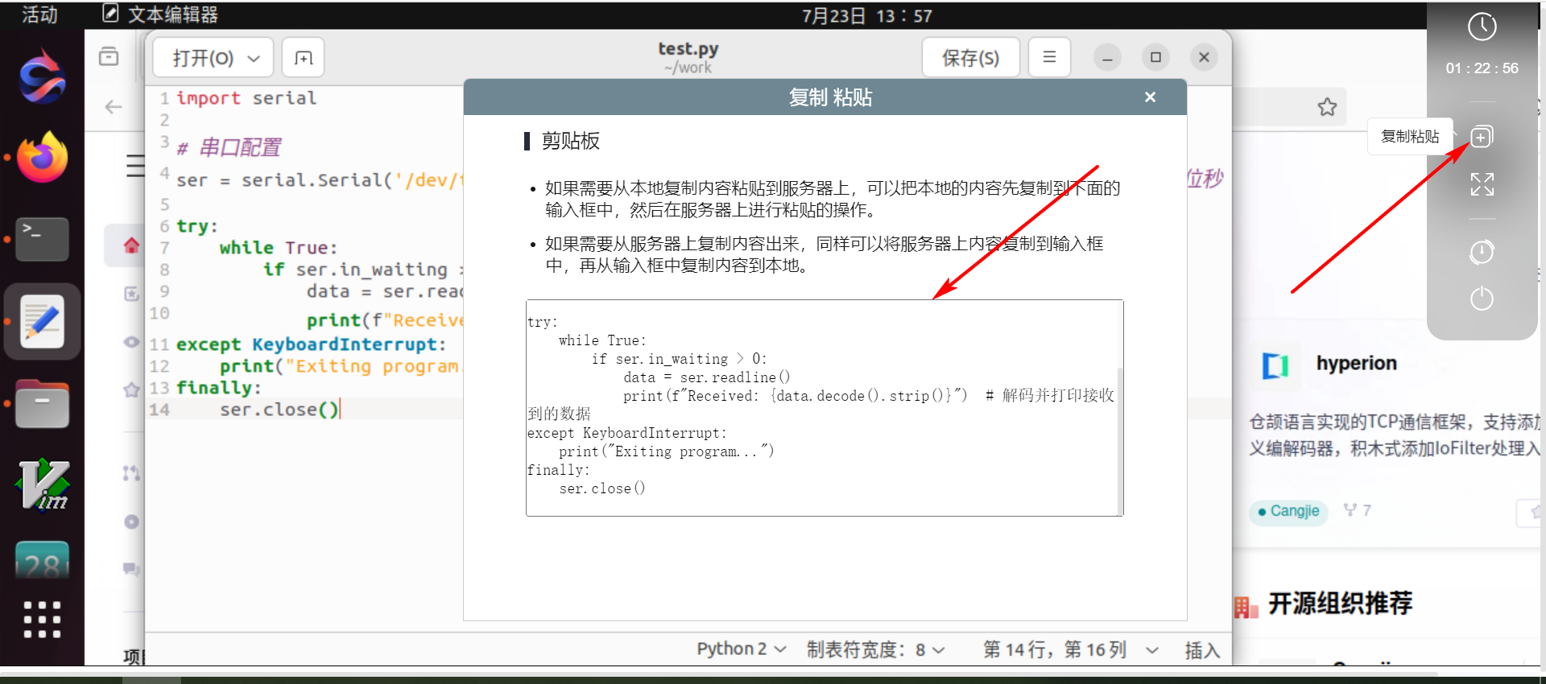Expand the 打开(O) dropdown arrow

tap(254, 58)
